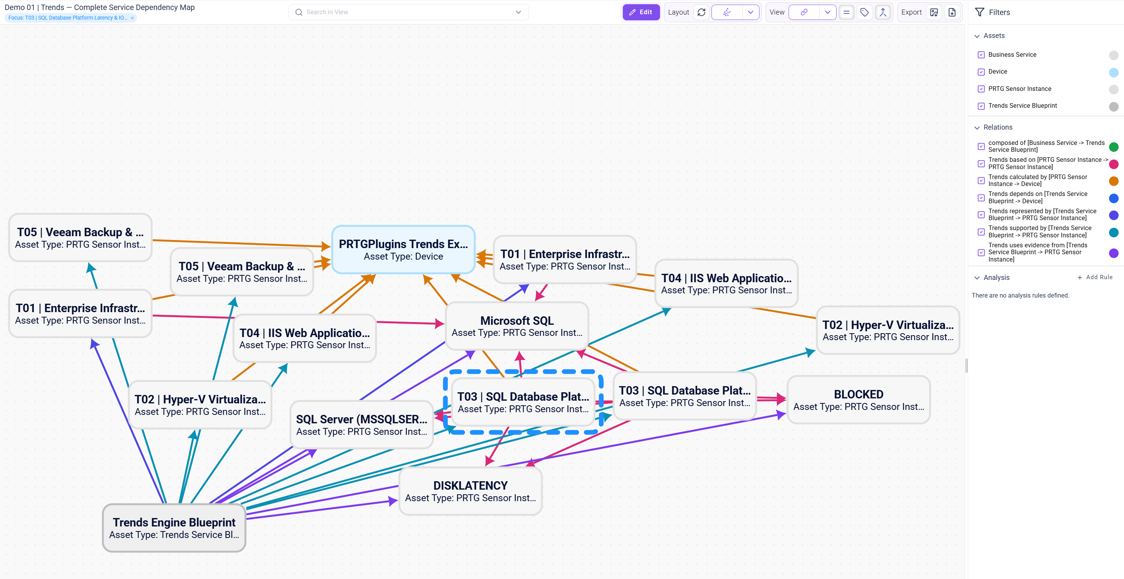
Task: Remove the T03 focus tag
Action: (x=132, y=18)
